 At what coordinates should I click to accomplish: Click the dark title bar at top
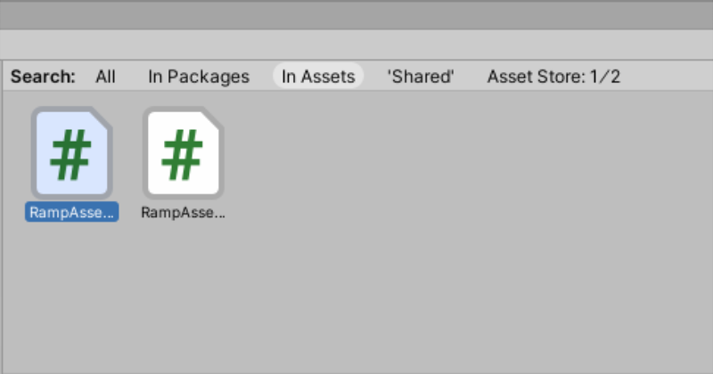[356, 13]
